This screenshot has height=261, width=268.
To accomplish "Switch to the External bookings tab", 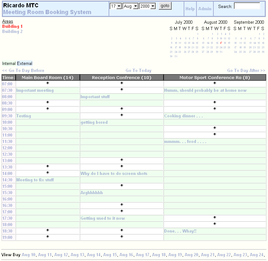I will 25,64.
